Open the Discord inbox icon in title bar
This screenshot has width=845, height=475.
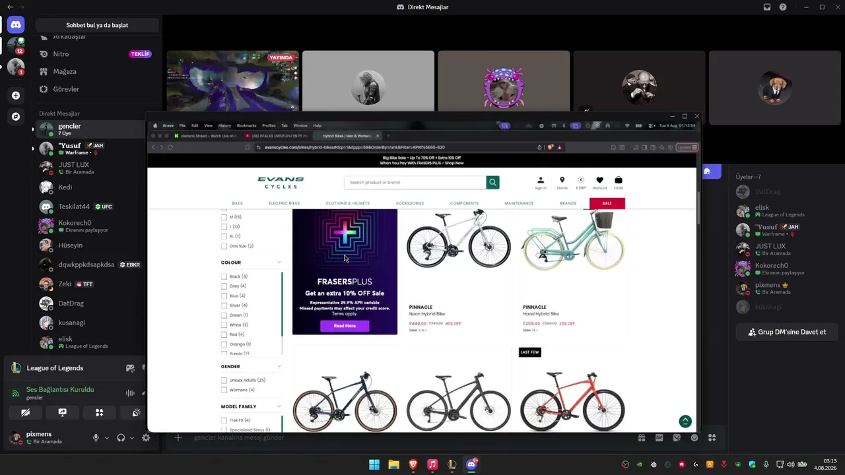pyautogui.click(x=767, y=7)
